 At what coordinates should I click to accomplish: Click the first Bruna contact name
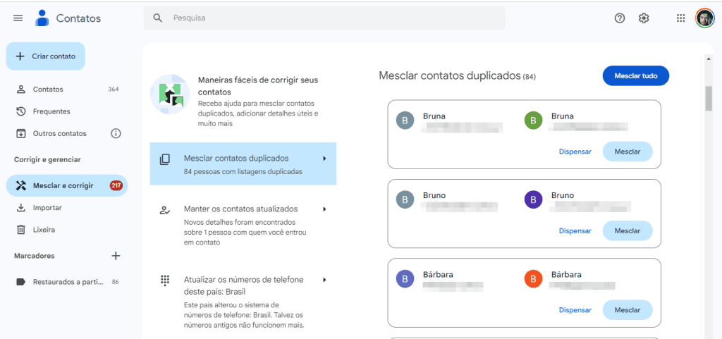point(434,116)
